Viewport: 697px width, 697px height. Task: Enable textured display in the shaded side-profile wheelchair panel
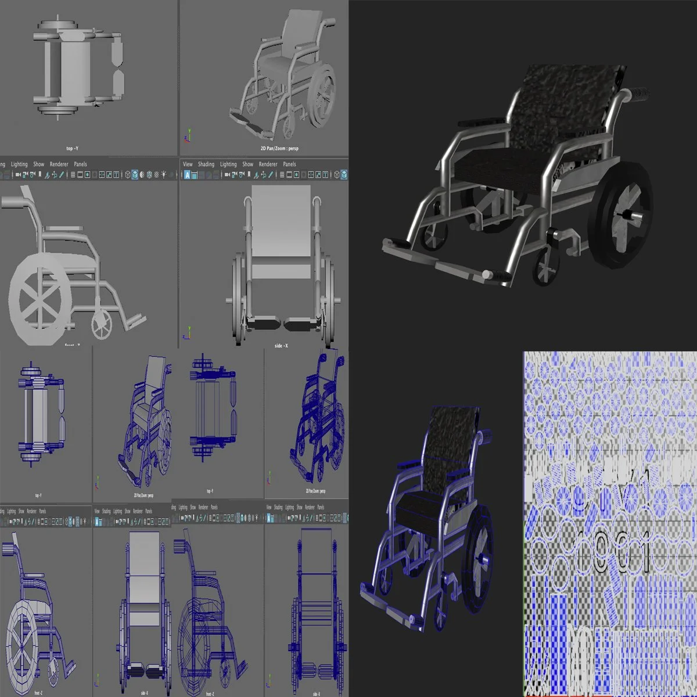point(157,175)
